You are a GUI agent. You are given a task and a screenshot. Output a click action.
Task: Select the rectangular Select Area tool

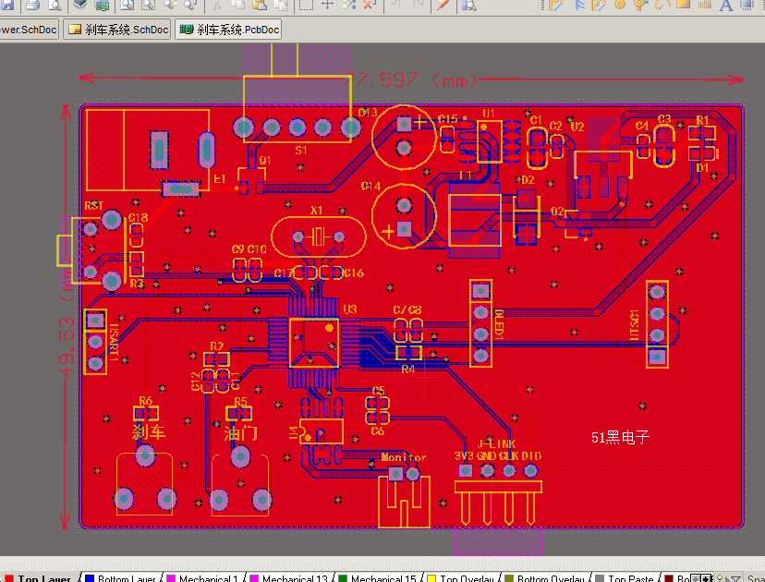pos(306,5)
